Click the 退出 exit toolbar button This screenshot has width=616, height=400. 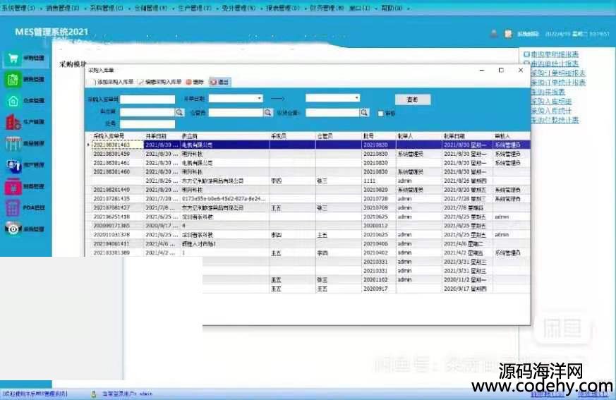219,83
